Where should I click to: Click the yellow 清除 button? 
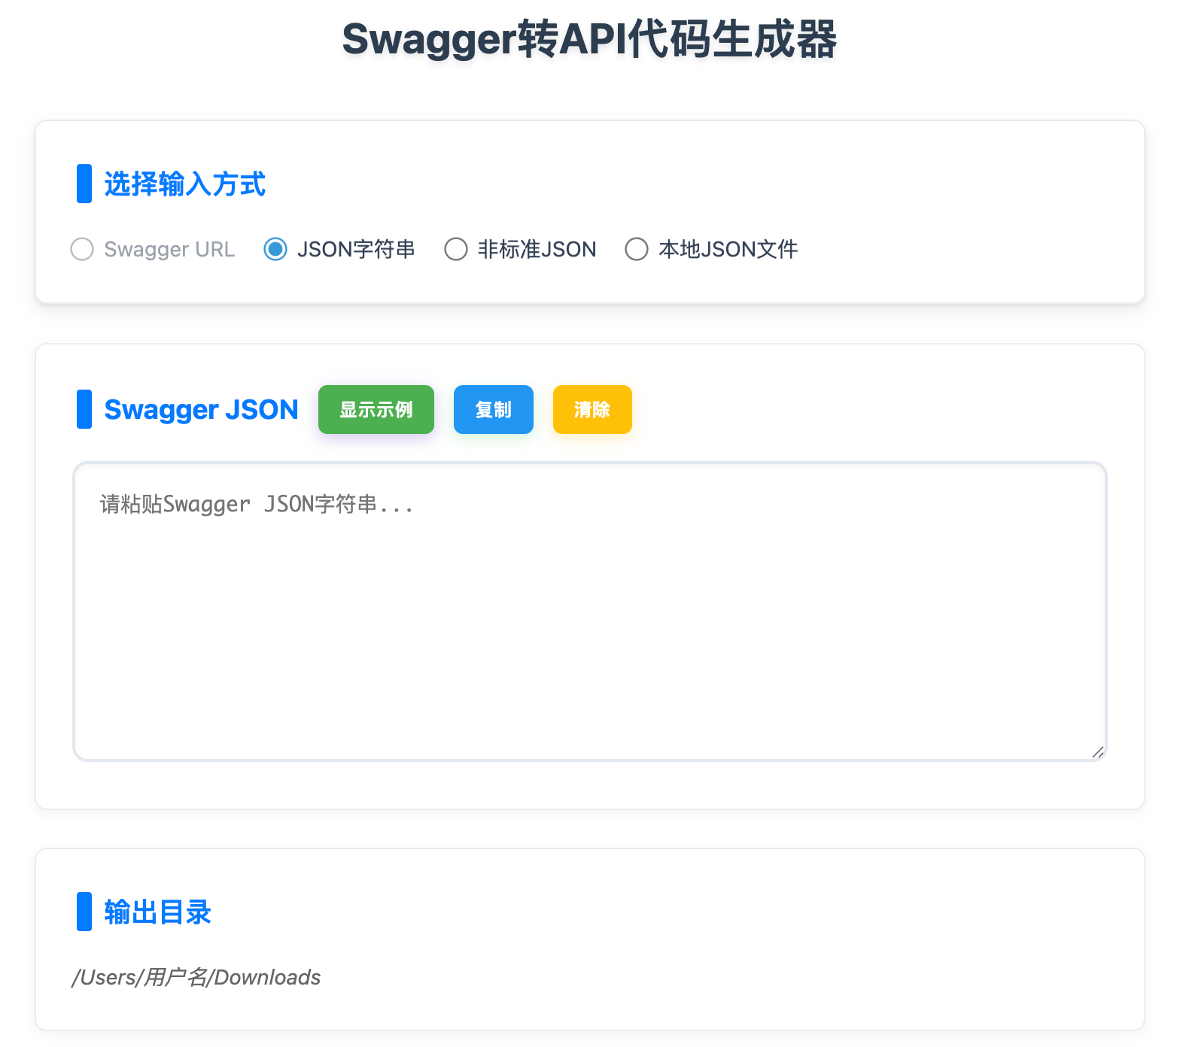point(592,410)
